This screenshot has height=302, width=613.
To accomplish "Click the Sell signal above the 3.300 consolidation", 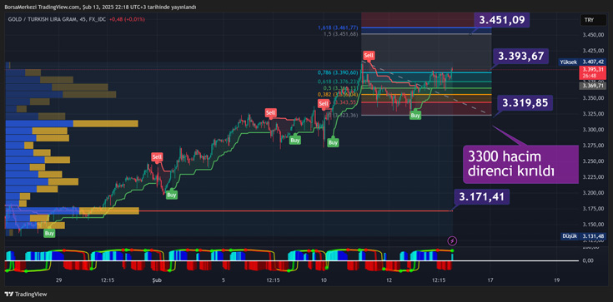I will (x=270, y=113).
